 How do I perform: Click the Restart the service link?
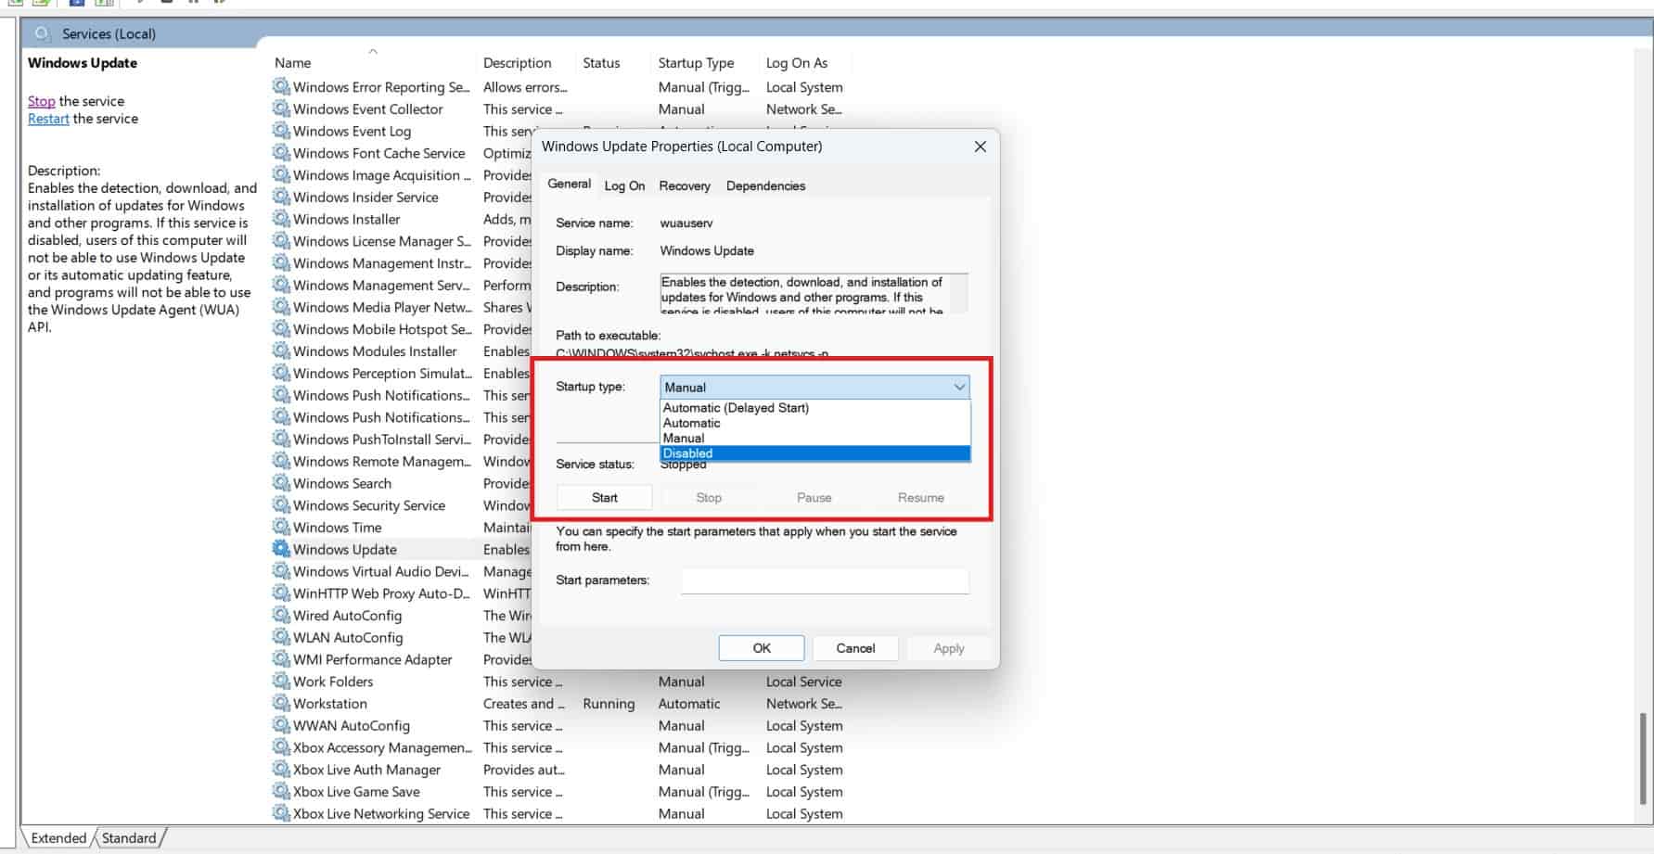point(48,119)
